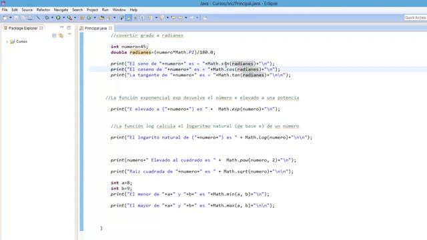Open the Window menu
427x240 pixels.
click(119, 10)
